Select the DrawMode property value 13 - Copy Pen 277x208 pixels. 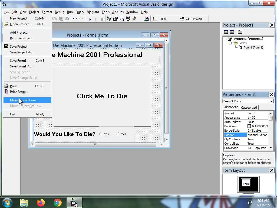(x=258, y=148)
